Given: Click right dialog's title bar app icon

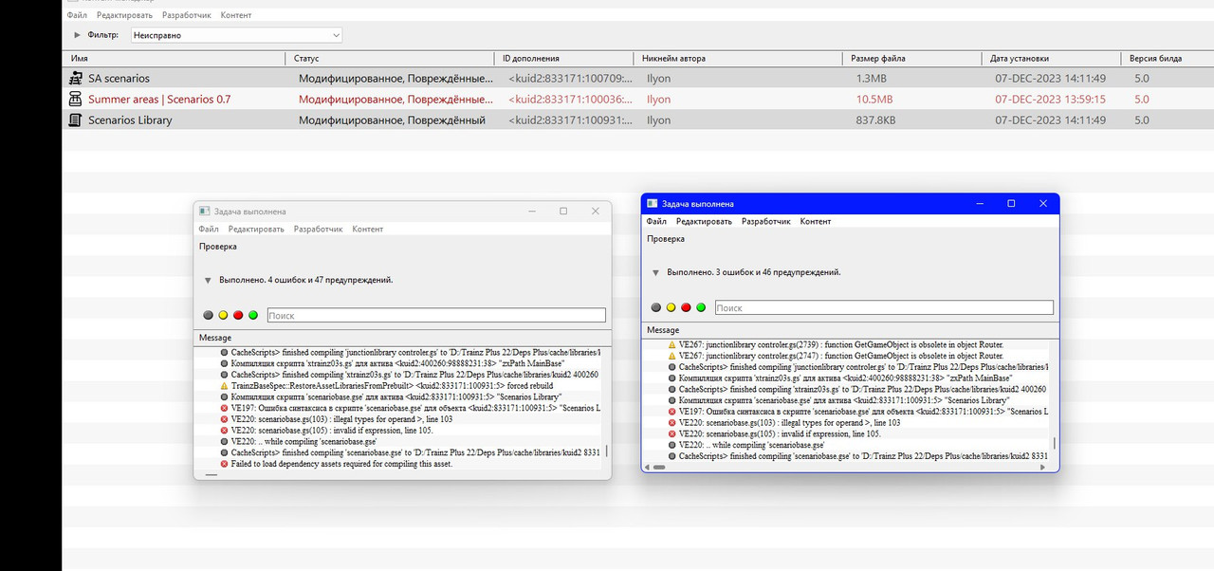Looking at the screenshot, I should 652,203.
